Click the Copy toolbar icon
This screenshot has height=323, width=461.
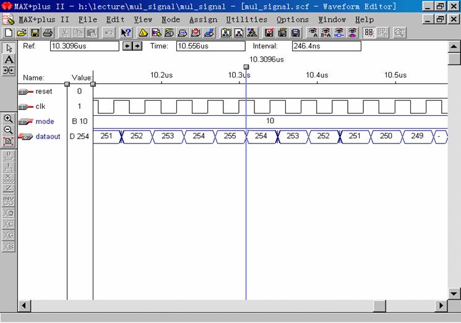[78, 33]
